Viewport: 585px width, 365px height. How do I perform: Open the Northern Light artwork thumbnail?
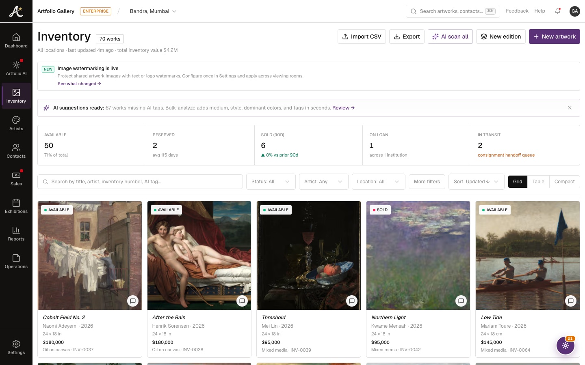418,255
